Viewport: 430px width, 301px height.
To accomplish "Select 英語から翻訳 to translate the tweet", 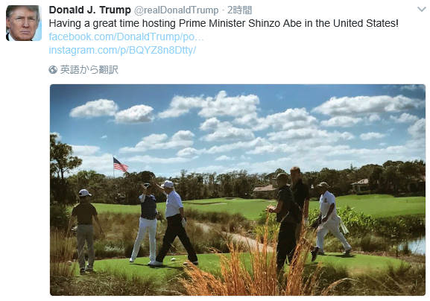I will [x=89, y=70].
